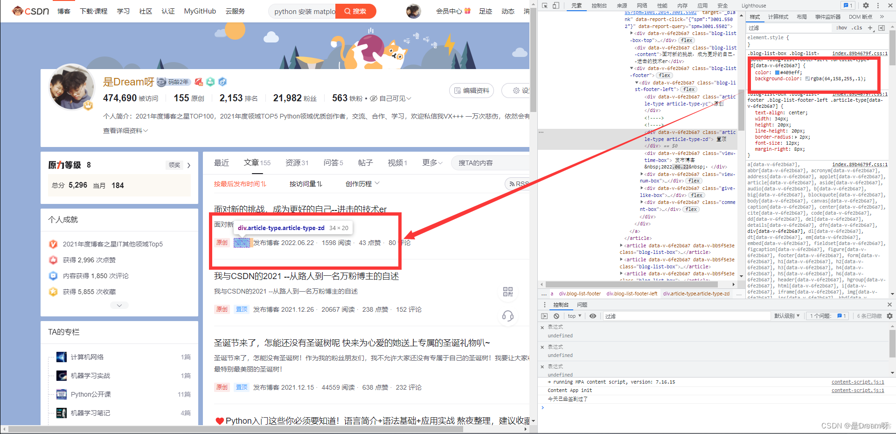Viewport: 896px width, 434px height.
Task: Select the inspect element icon in DevTools
Action: point(545,5)
